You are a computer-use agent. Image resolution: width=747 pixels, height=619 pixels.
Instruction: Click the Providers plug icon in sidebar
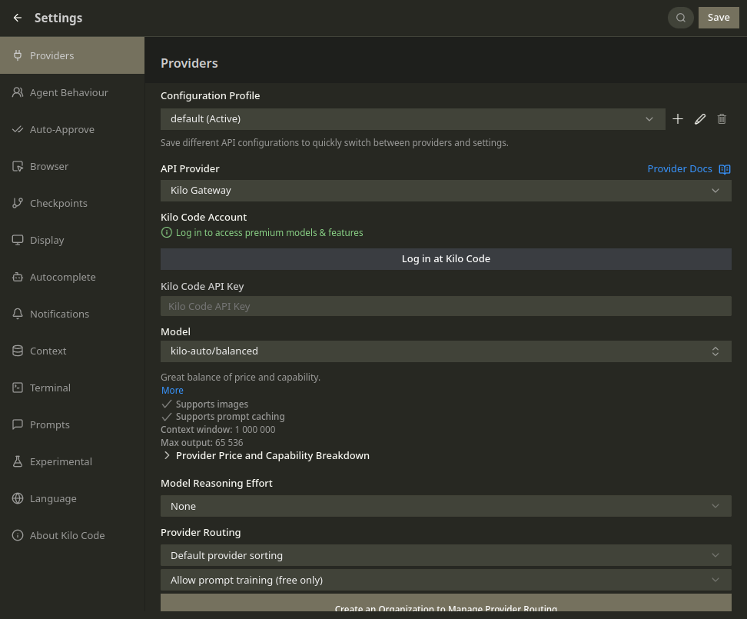18,55
